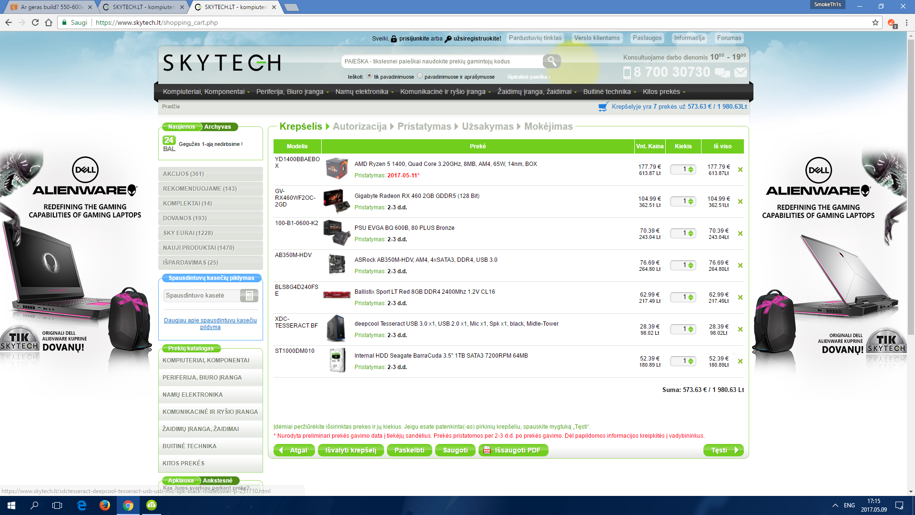Viewport: 915px width, 515px height.
Task: Click the shopping cart icon
Action: point(603,107)
